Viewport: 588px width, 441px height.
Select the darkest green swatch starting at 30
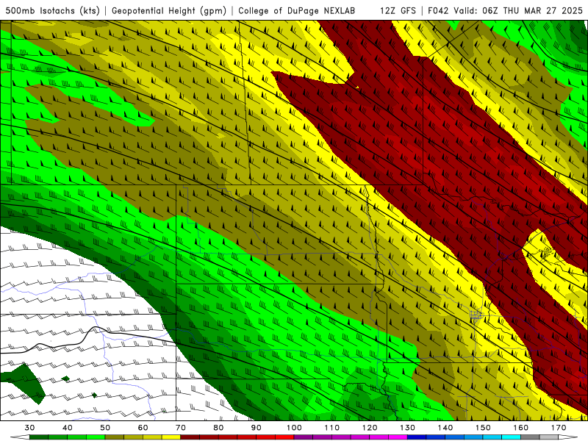click(39, 437)
